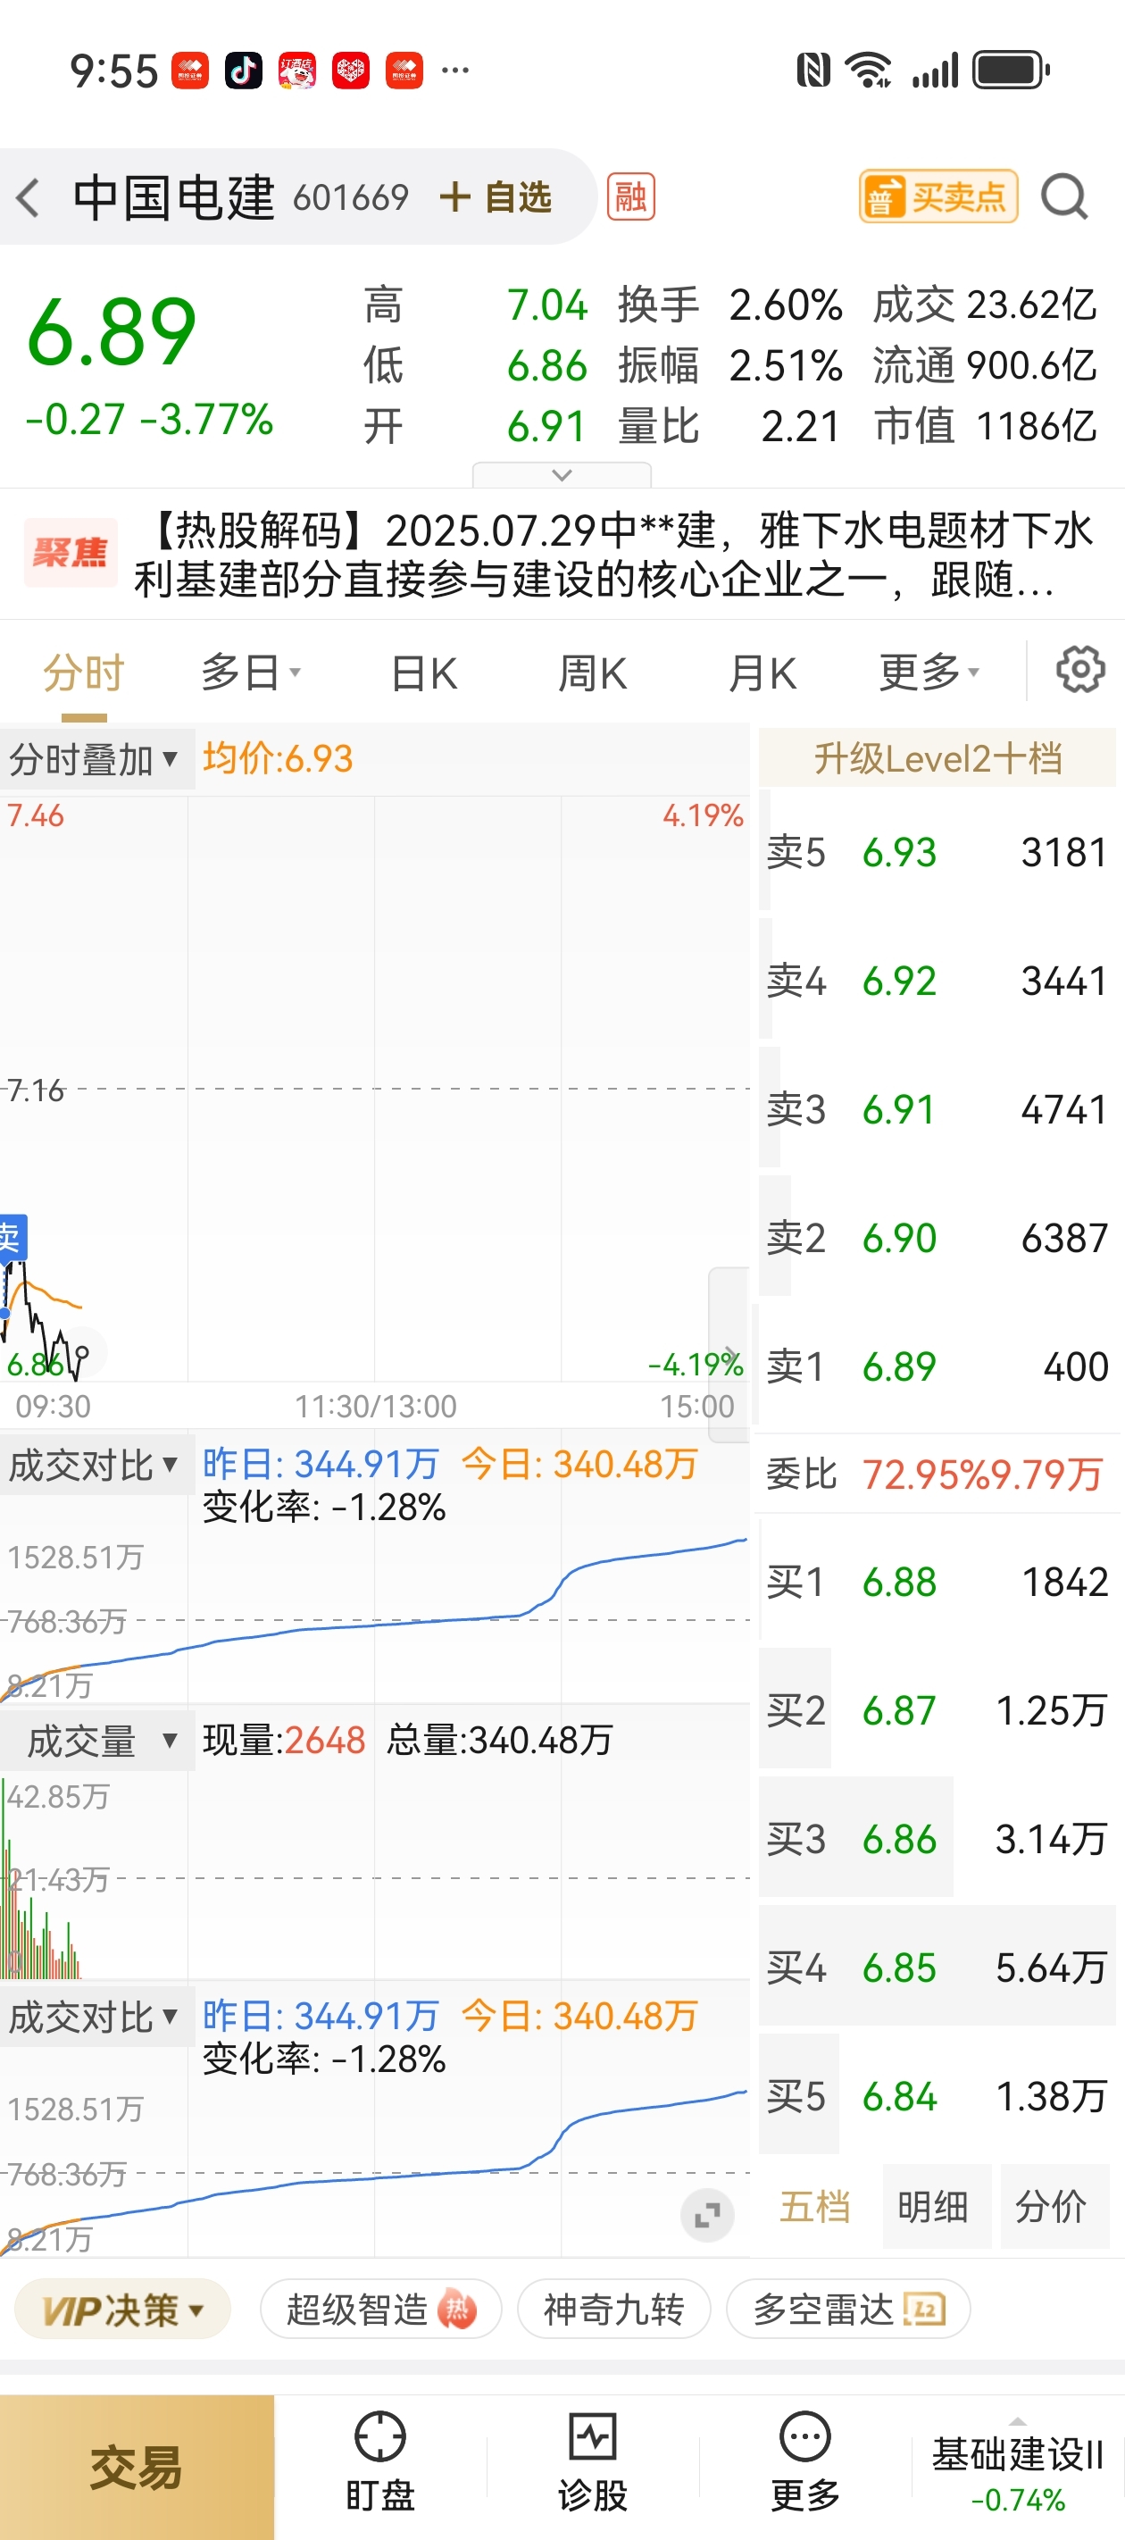Viewport: 1125px width, 2540px height.
Task: Tap TikTok notification icon in status bar
Action: coord(244,70)
